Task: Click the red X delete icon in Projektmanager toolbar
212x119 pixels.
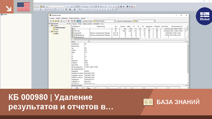Action: click(x=69, y=21)
